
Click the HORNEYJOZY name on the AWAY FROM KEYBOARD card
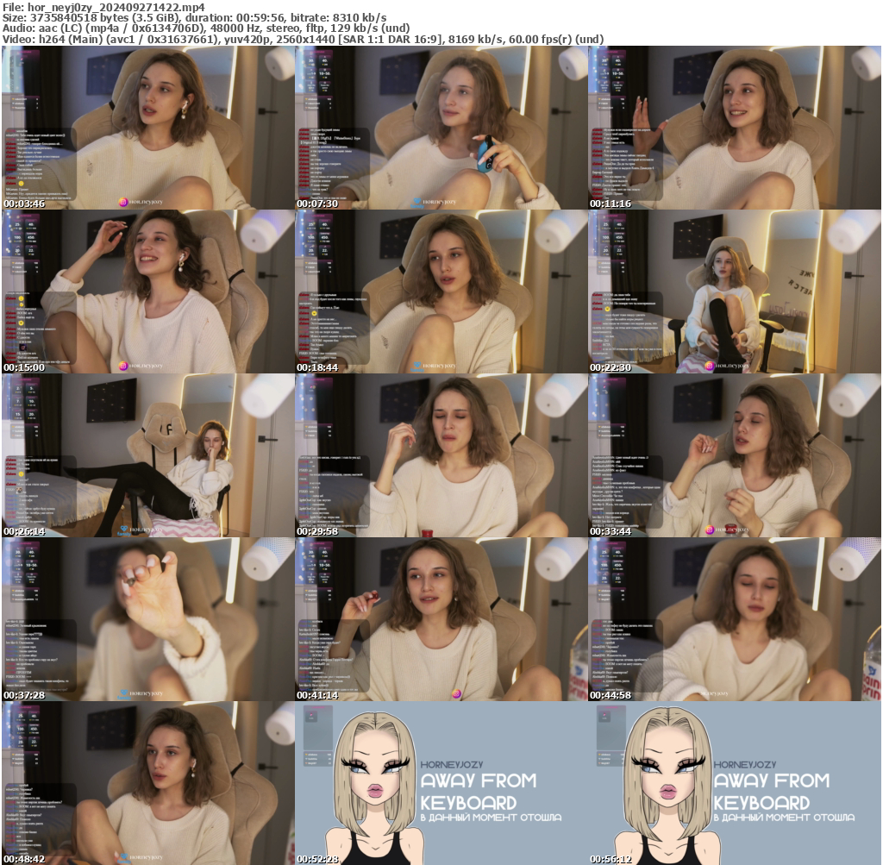tap(452, 762)
